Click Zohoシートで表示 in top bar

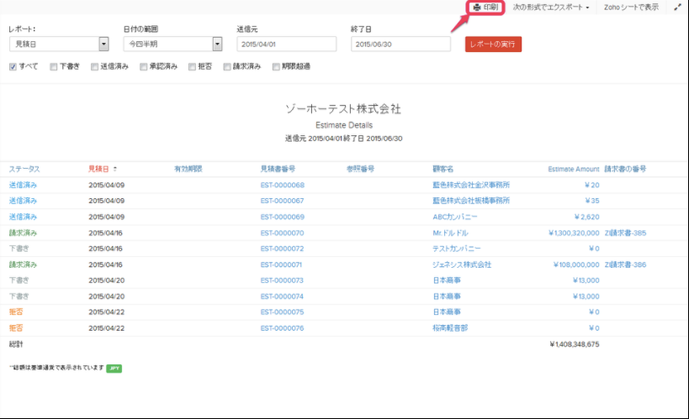point(631,8)
